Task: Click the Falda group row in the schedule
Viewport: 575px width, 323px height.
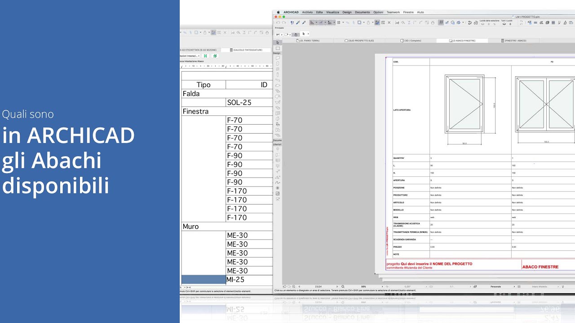Action: pyautogui.click(x=227, y=94)
